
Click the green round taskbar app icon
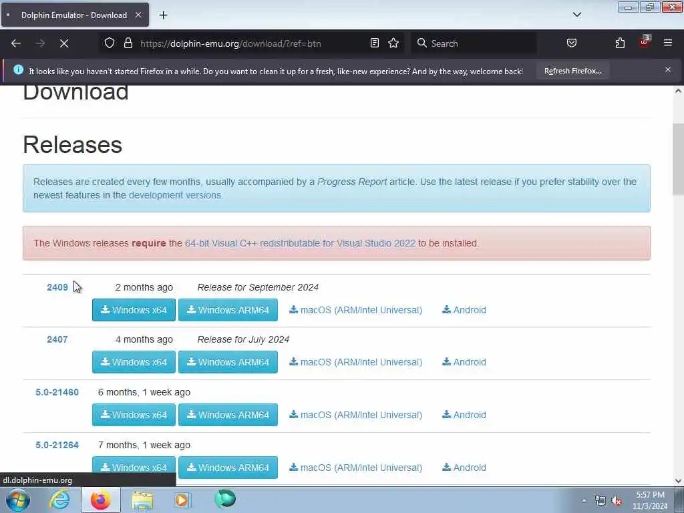click(225, 499)
